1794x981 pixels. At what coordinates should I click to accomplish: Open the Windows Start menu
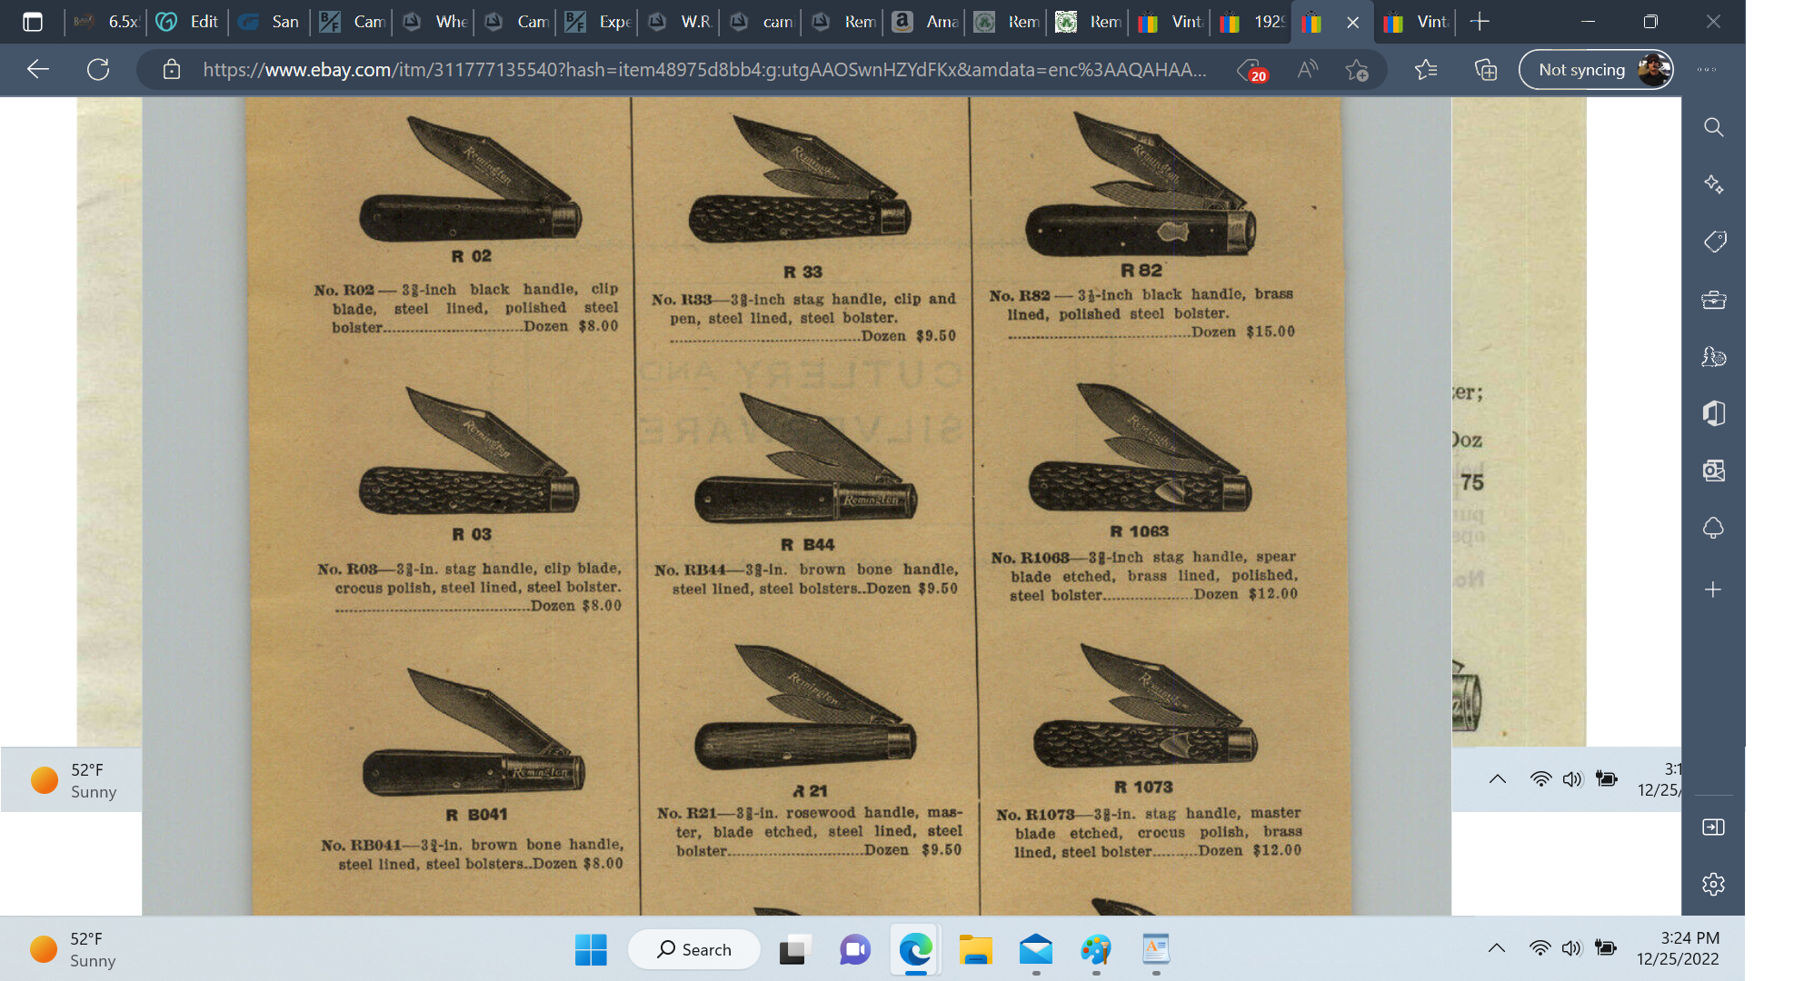click(x=591, y=950)
